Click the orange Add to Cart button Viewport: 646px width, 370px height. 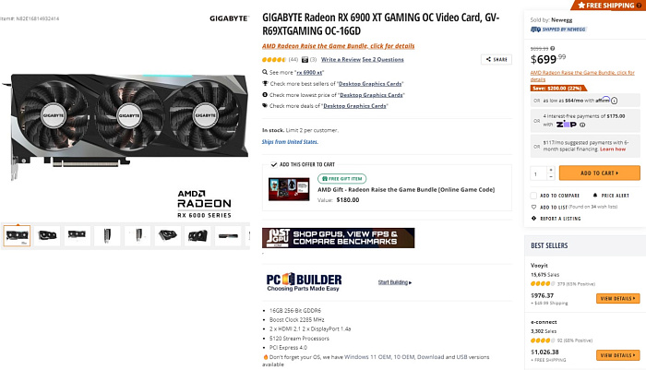(600, 173)
